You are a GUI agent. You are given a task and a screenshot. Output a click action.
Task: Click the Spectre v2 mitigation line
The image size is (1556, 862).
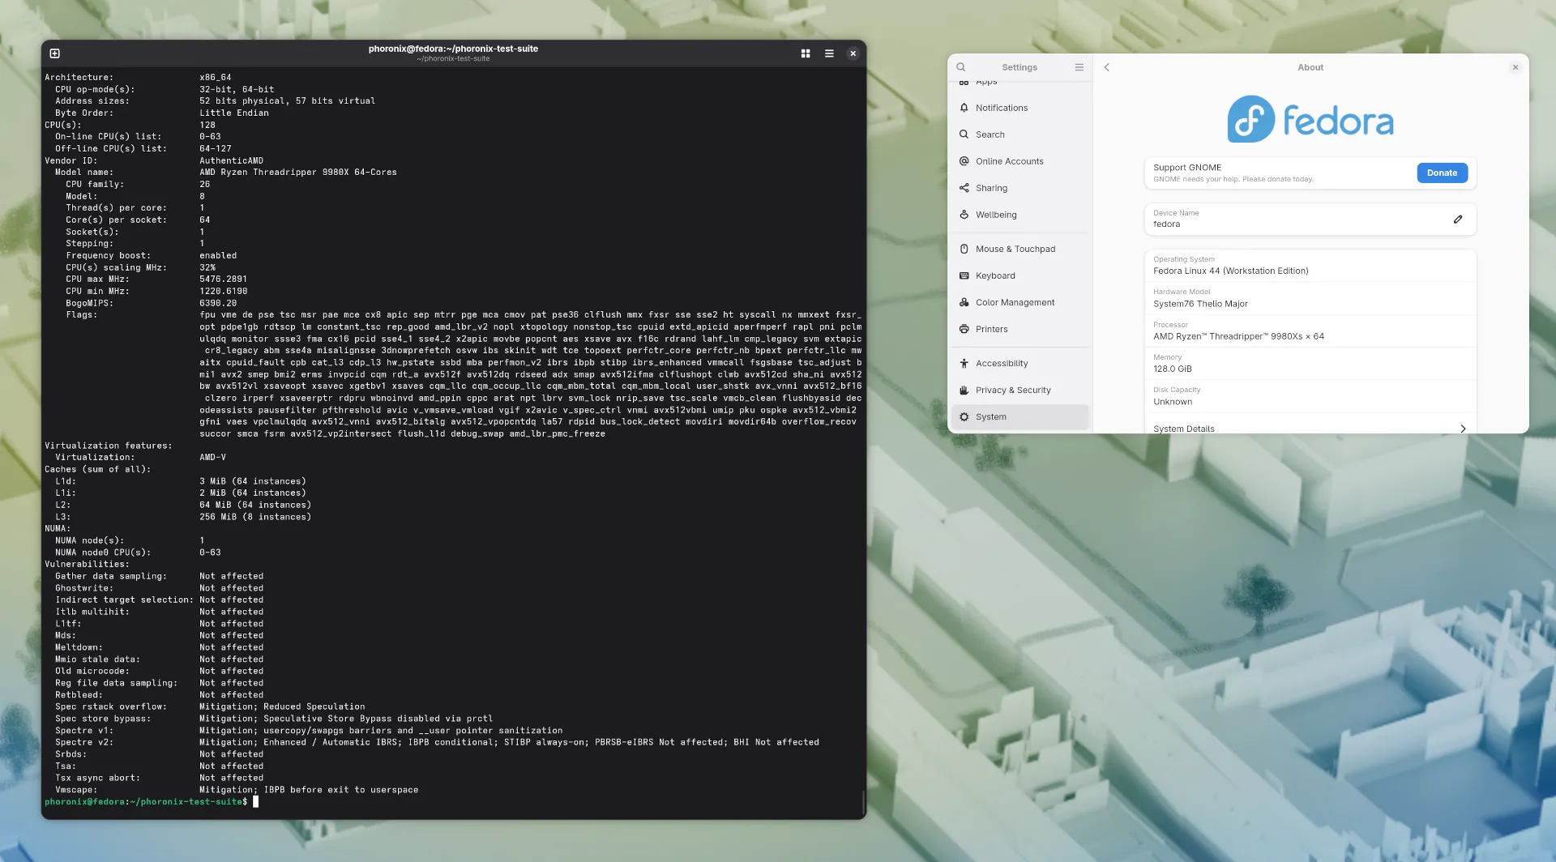coord(509,742)
